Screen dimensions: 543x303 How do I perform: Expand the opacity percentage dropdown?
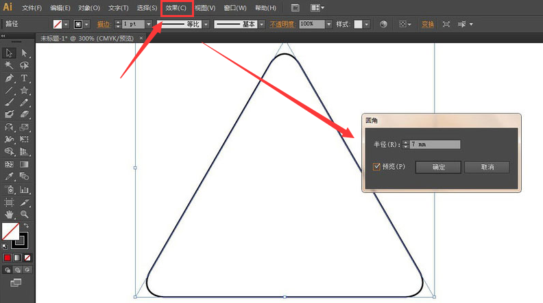coord(330,24)
